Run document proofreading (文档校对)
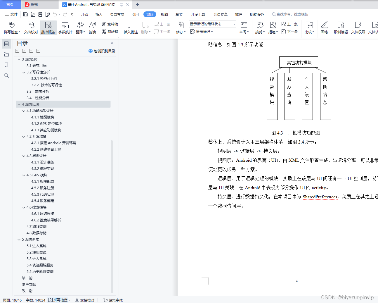Screen dimensions: 378x303 31,28
